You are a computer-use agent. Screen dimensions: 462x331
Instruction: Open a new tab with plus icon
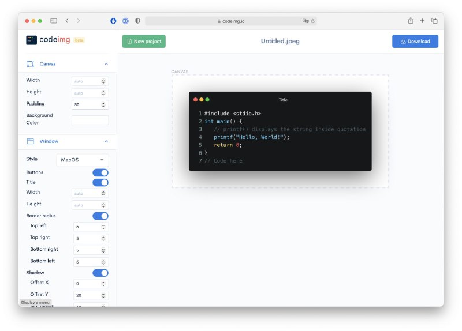point(422,21)
